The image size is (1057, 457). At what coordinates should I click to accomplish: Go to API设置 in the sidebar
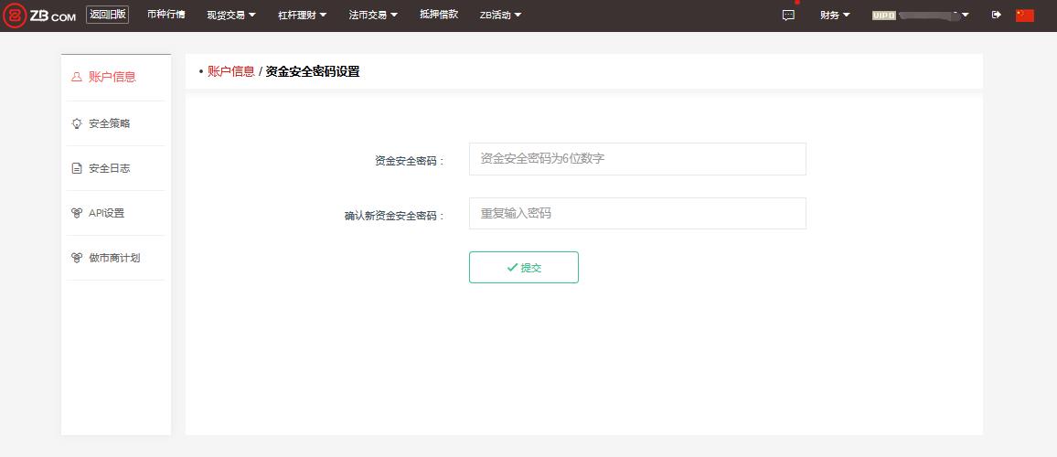coord(106,213)
